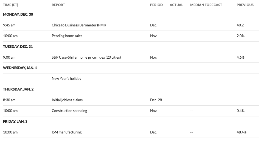Click the MEDIAN FORECAST column header
259x142 pixels.
coord(206,5)
